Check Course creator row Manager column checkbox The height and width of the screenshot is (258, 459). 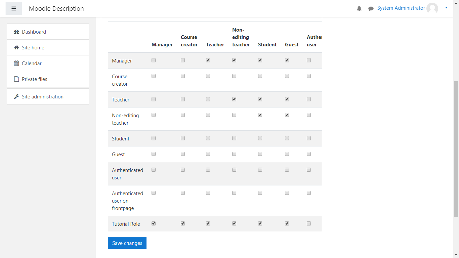(154, 76)
